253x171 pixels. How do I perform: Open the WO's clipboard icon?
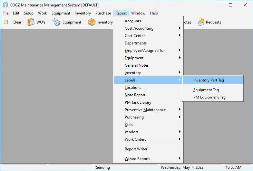pyautogui.click(x=31, y=22)
